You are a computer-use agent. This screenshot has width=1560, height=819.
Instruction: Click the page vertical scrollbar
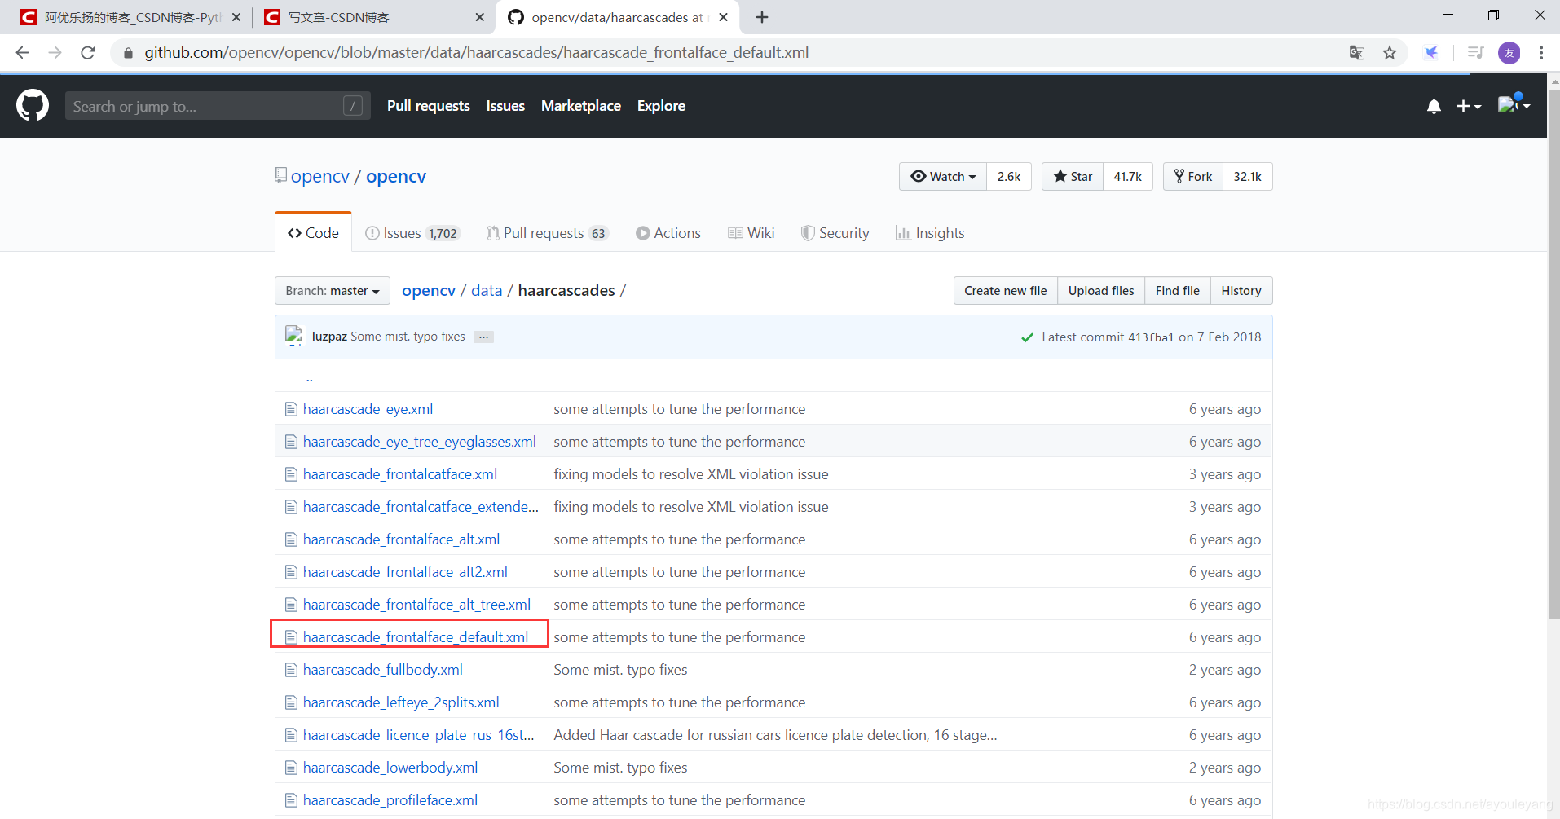pyautogui.click(x=1553, y=354)
